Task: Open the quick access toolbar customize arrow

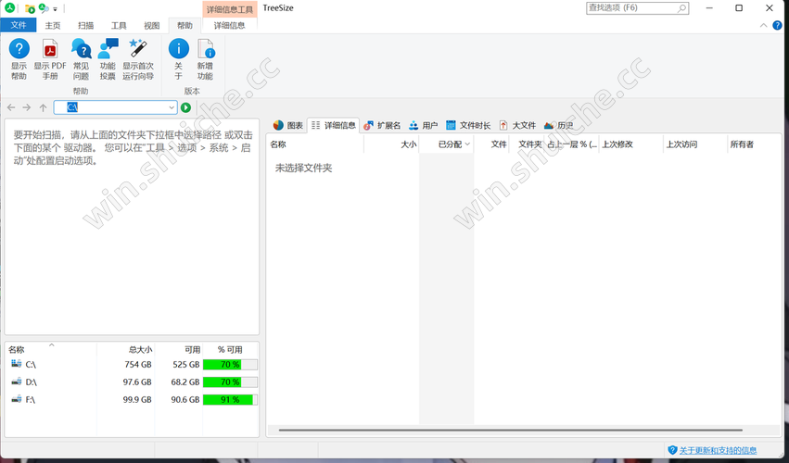Action: coord(55,9)
